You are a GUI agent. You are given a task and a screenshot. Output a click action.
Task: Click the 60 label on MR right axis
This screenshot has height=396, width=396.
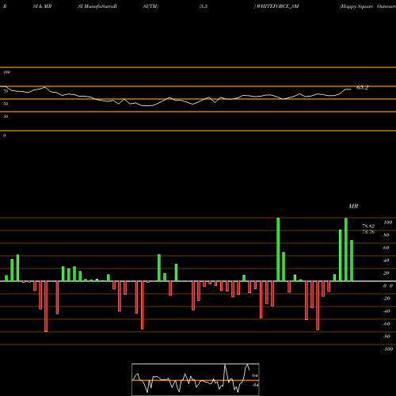tap(386, 248)
